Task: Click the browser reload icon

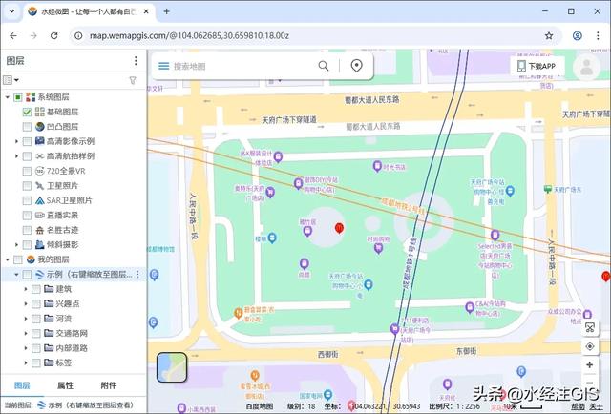Action: click(x=54, y=36)
